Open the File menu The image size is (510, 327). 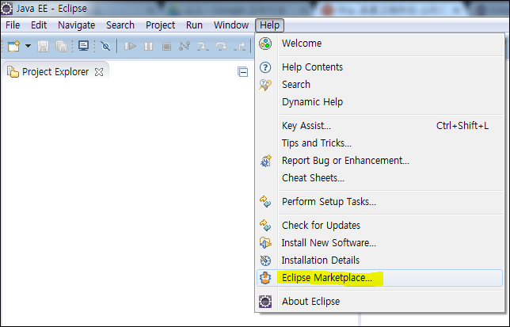13,25
